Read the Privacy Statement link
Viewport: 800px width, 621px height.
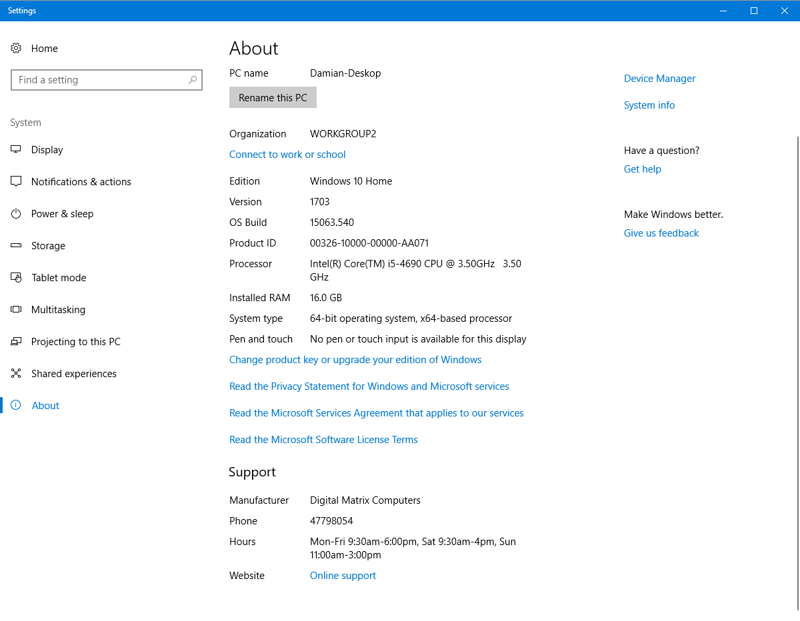click(x=369, y=386)
